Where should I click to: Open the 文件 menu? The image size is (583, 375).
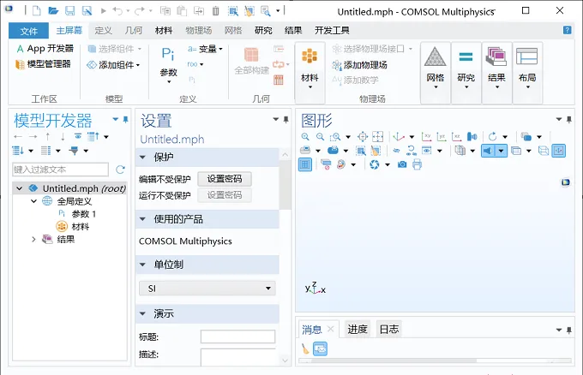coord(28,31)
